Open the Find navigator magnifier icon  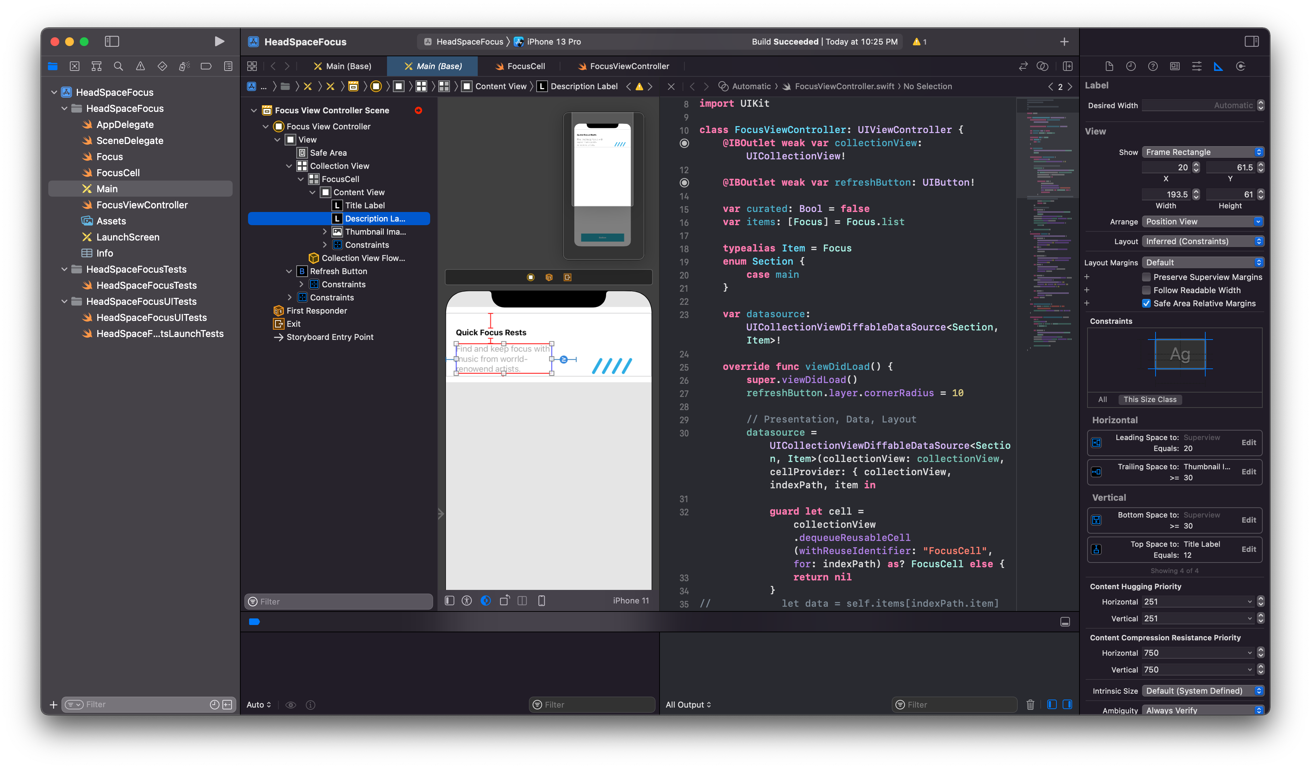118,67
